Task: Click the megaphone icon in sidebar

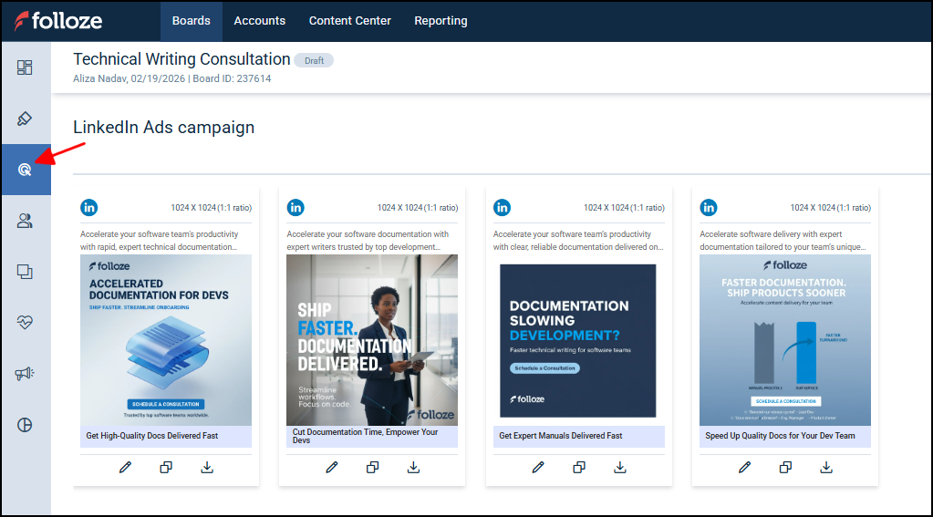Action: 25,374
